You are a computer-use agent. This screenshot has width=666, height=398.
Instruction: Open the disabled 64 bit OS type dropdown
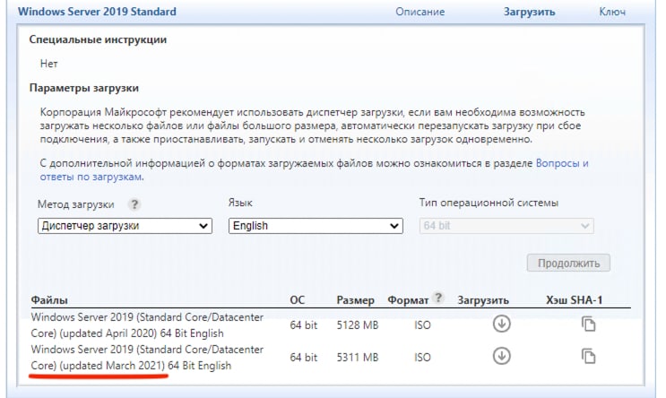point(506,226)
